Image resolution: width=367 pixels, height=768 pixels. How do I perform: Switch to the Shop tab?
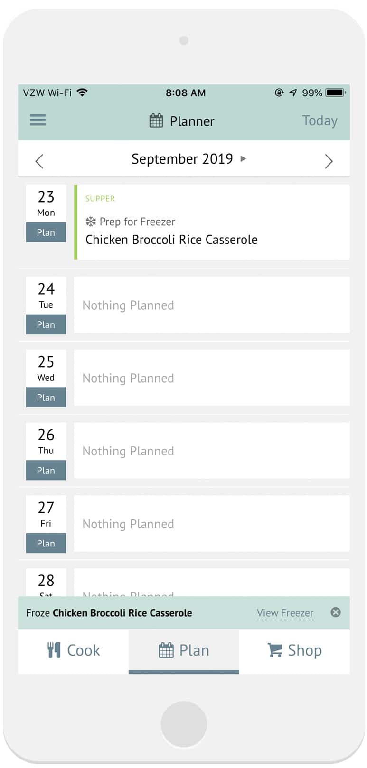[295, 651]
